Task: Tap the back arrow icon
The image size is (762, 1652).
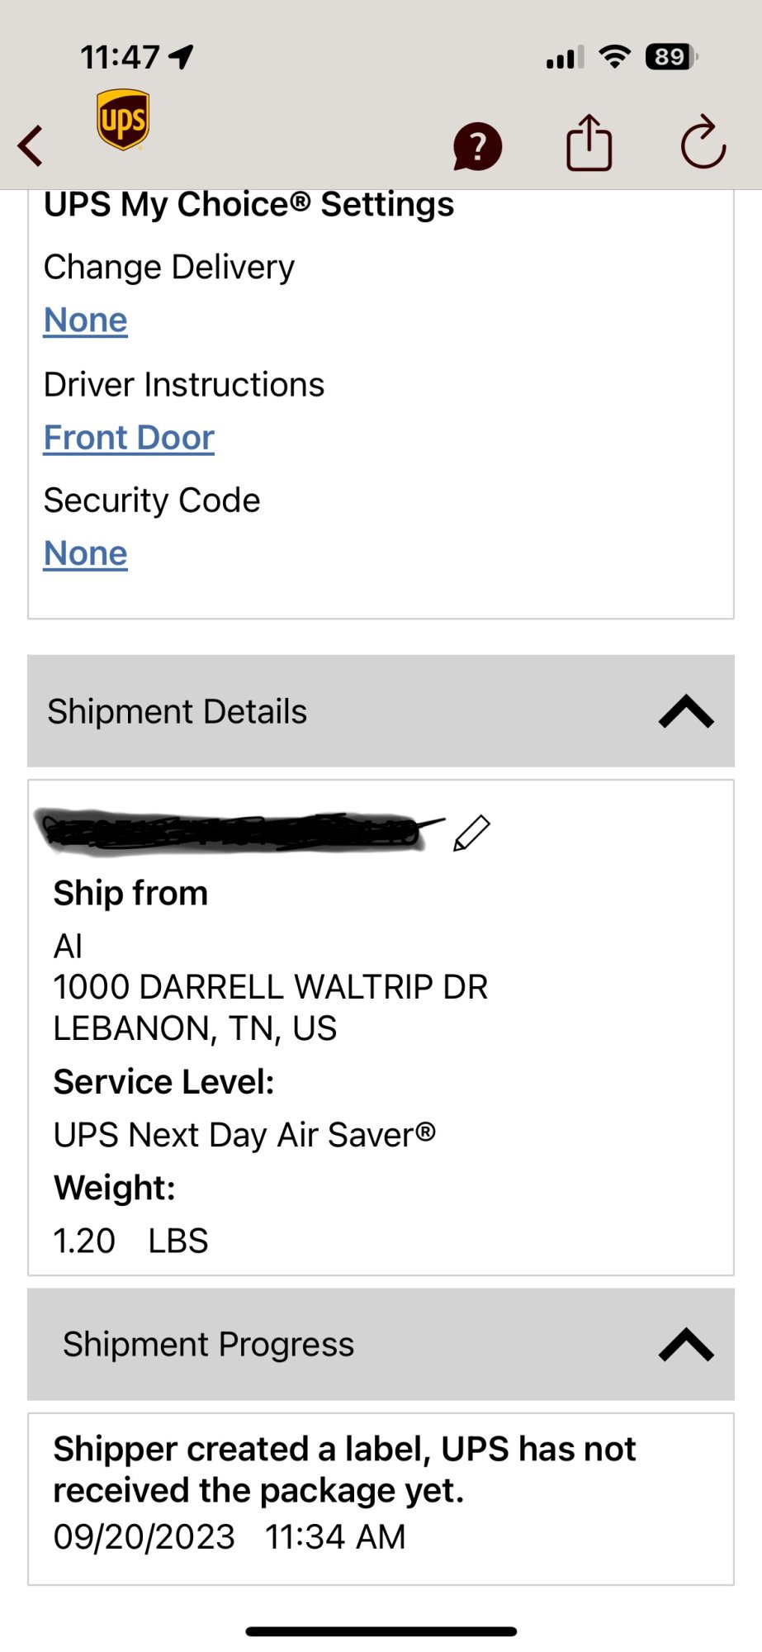Action: (31, 146)
